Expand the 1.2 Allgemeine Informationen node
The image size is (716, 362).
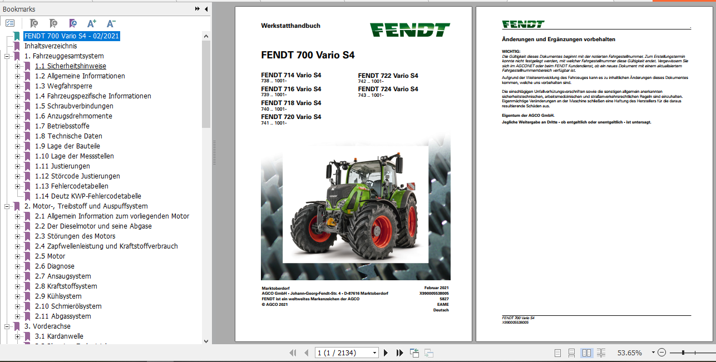pyautogui.click(x=18, y=76)
